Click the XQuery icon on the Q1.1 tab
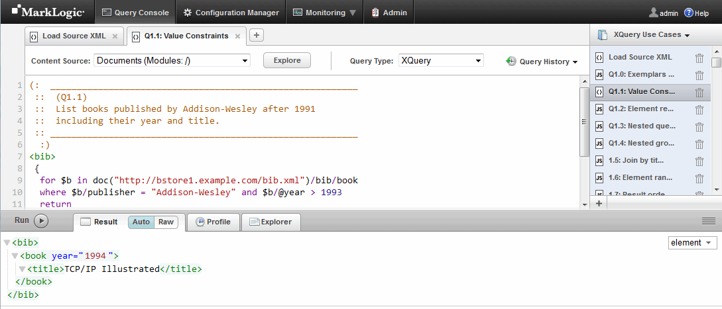 click(x=136, y=37)
